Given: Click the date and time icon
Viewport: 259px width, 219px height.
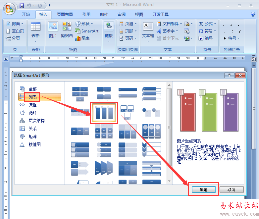Looking at the screenshot, I should (187, 31).
